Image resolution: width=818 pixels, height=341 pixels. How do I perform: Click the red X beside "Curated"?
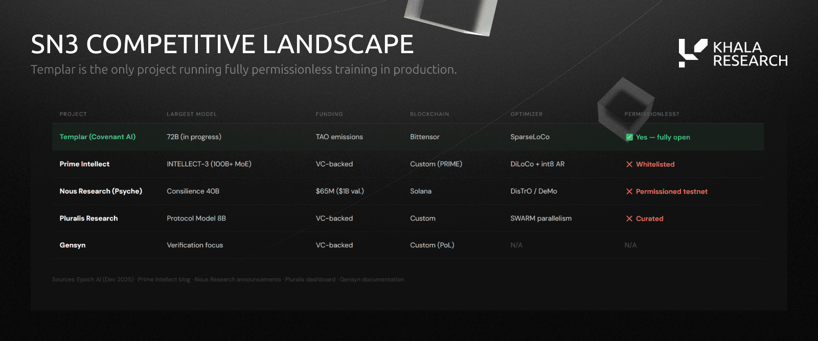(629, 218)
